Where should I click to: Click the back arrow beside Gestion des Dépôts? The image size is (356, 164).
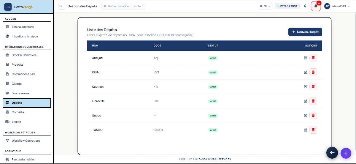click(62, 6)
